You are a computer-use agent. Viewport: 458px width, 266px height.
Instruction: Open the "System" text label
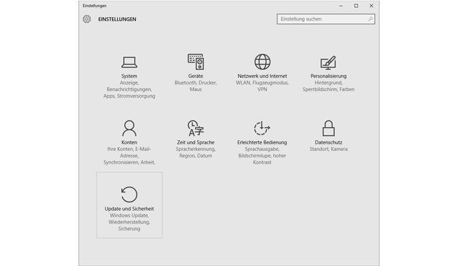pyautogui.click(x=129, y=76)
